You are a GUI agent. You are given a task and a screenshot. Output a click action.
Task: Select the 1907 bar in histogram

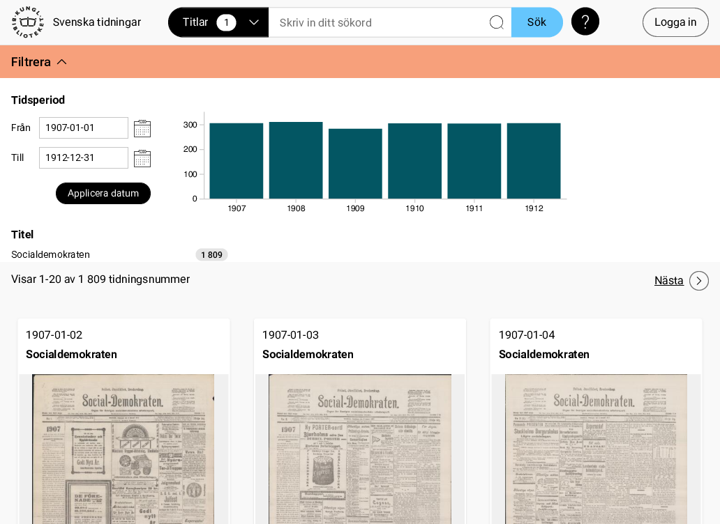237,161
